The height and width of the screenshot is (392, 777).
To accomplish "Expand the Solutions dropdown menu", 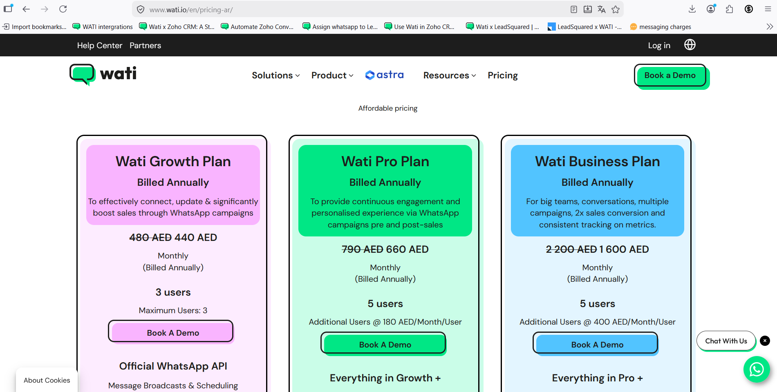I will (276, 76).
